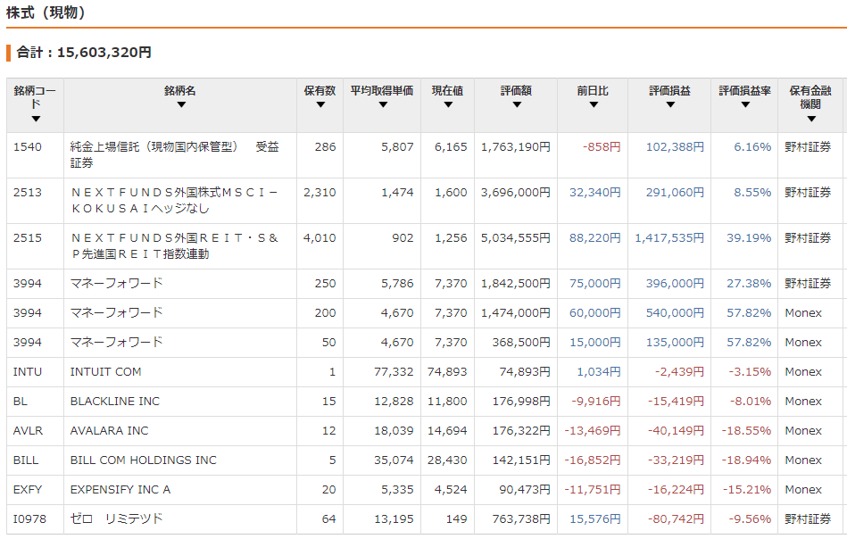Image resolution: width=847 pixels, height=539 pixels.
Task: Click current price 74,893 in 現在値 column
Action: [447, 372]
